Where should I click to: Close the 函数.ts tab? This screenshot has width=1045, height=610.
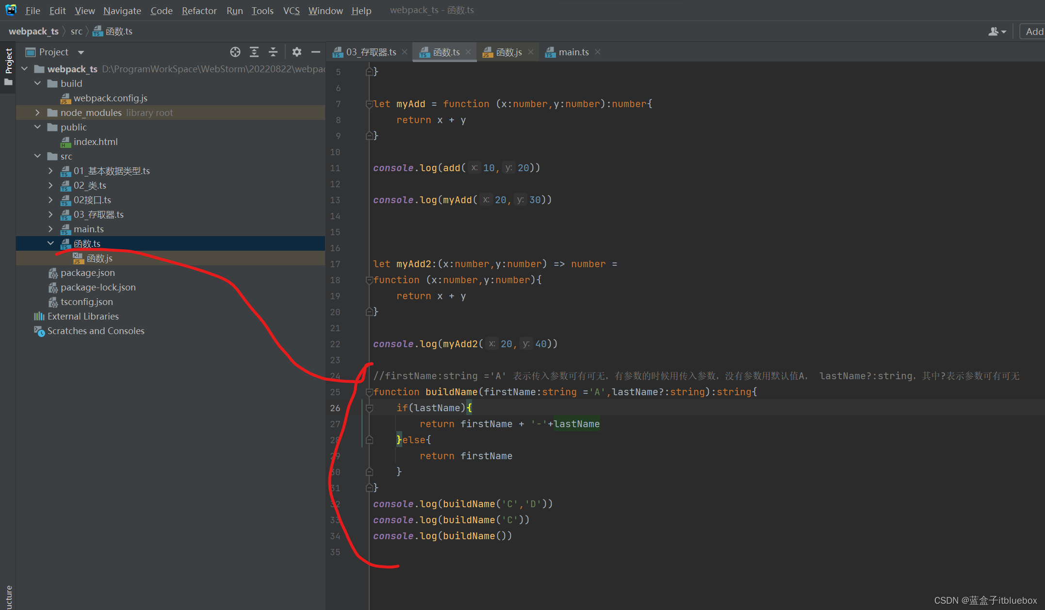pos(468,52)
